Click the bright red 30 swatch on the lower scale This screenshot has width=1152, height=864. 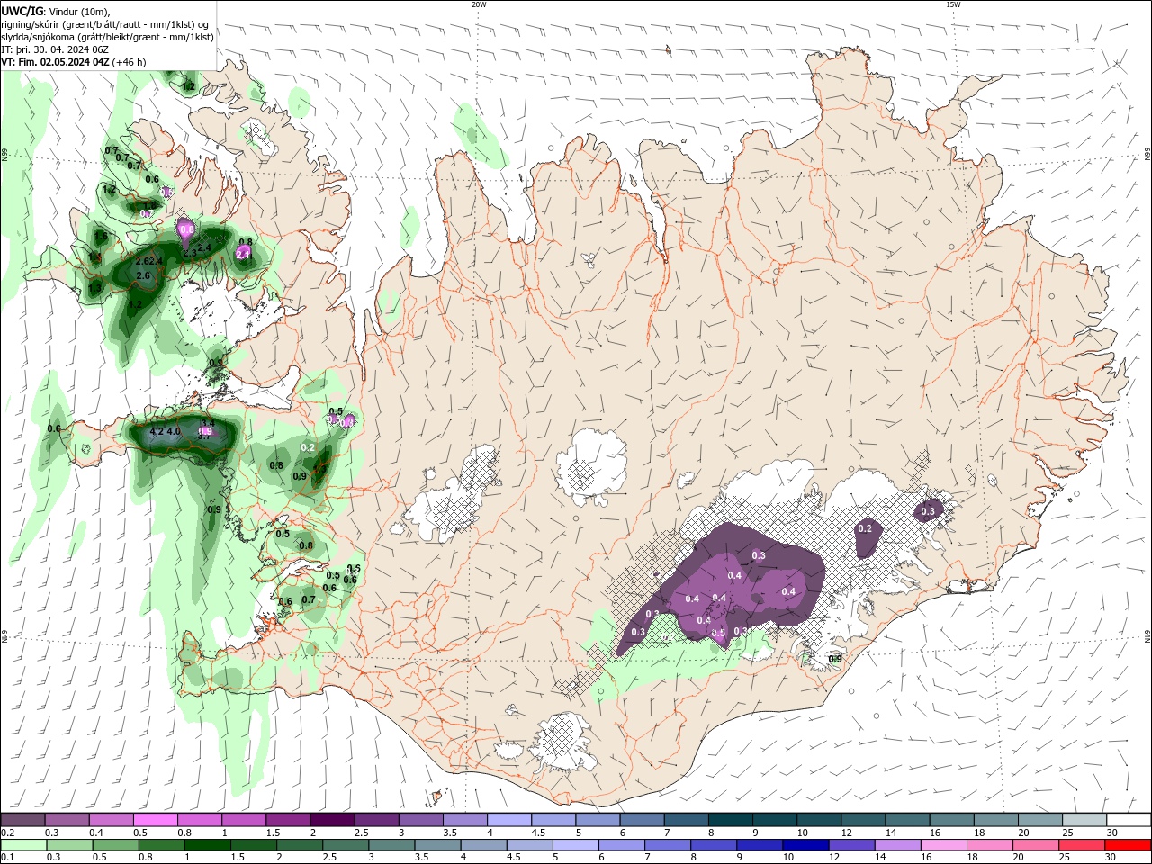pos(1128,845)
